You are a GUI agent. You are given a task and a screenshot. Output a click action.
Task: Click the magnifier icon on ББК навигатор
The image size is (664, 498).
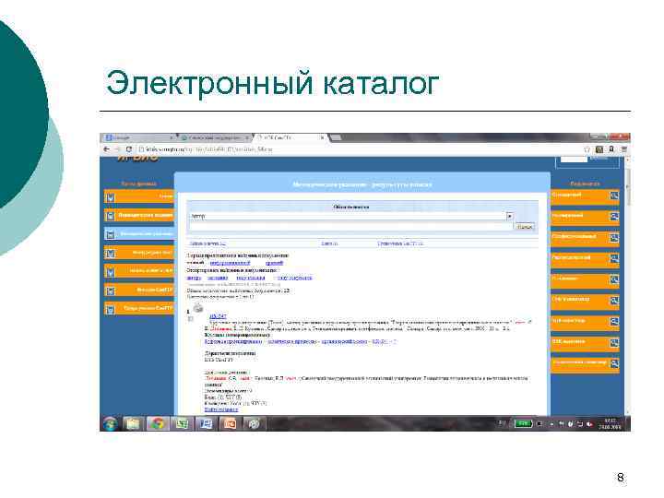(614, 342)
